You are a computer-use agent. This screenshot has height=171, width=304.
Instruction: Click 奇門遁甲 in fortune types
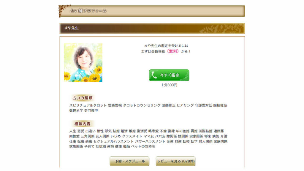[x=91, y=110]
